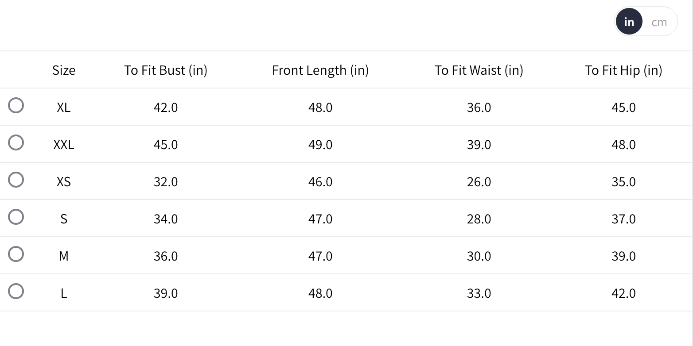The image size is (693, 346).
Task: Click the To Fit Bust column header
Action: click(166, 70)
